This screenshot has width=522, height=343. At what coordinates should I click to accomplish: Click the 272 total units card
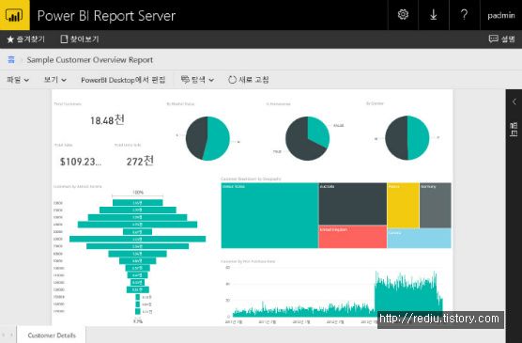(140, 162)
